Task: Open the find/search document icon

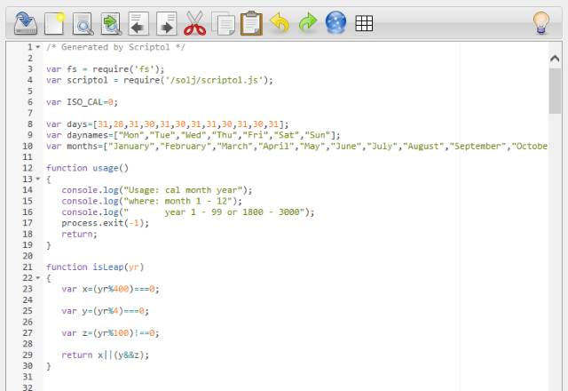Action: click(x=83, y=24)
